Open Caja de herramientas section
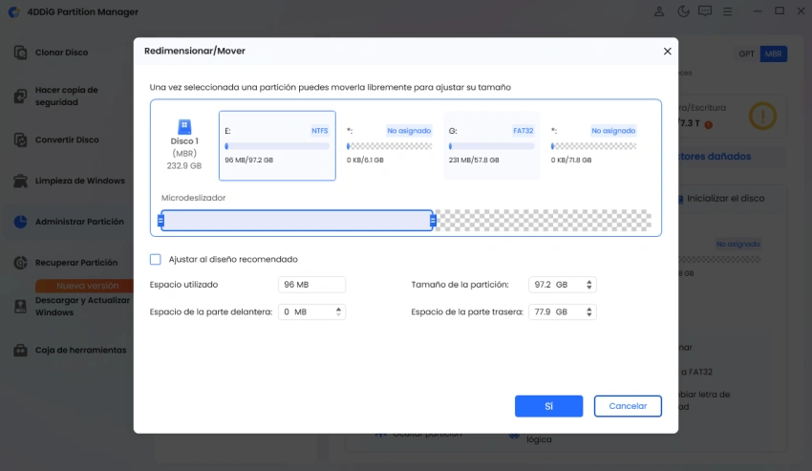812x471 pixels. click(80, 351)
